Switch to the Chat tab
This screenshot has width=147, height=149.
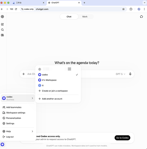69,17
